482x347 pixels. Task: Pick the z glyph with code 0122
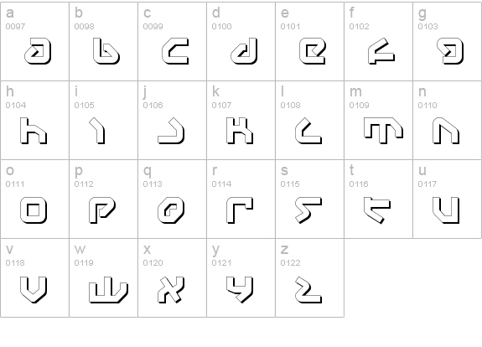click(309, 277)
